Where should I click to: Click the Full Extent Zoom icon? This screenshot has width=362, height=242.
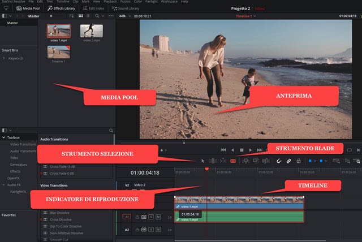(336, 161)
